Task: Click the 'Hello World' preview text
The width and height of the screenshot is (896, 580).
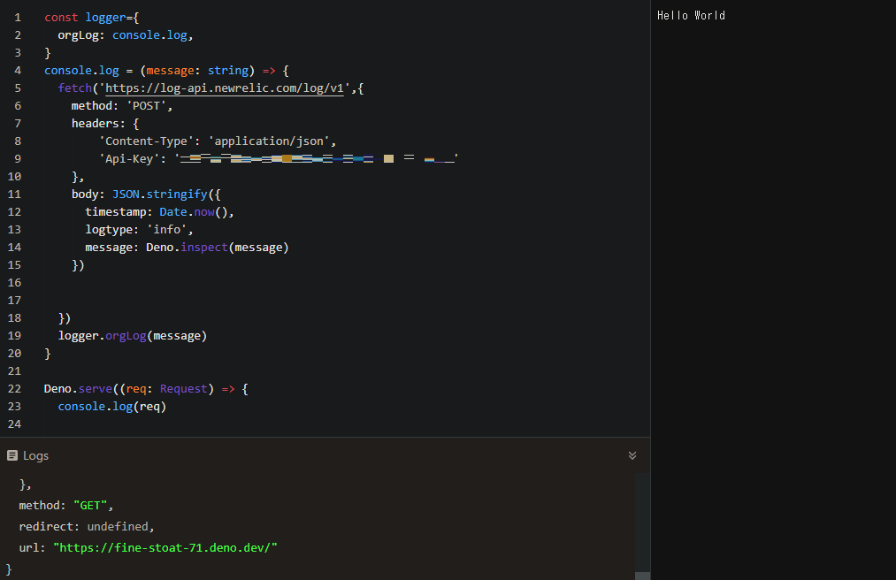Action: pyautogui.click(x=691, y=15)
